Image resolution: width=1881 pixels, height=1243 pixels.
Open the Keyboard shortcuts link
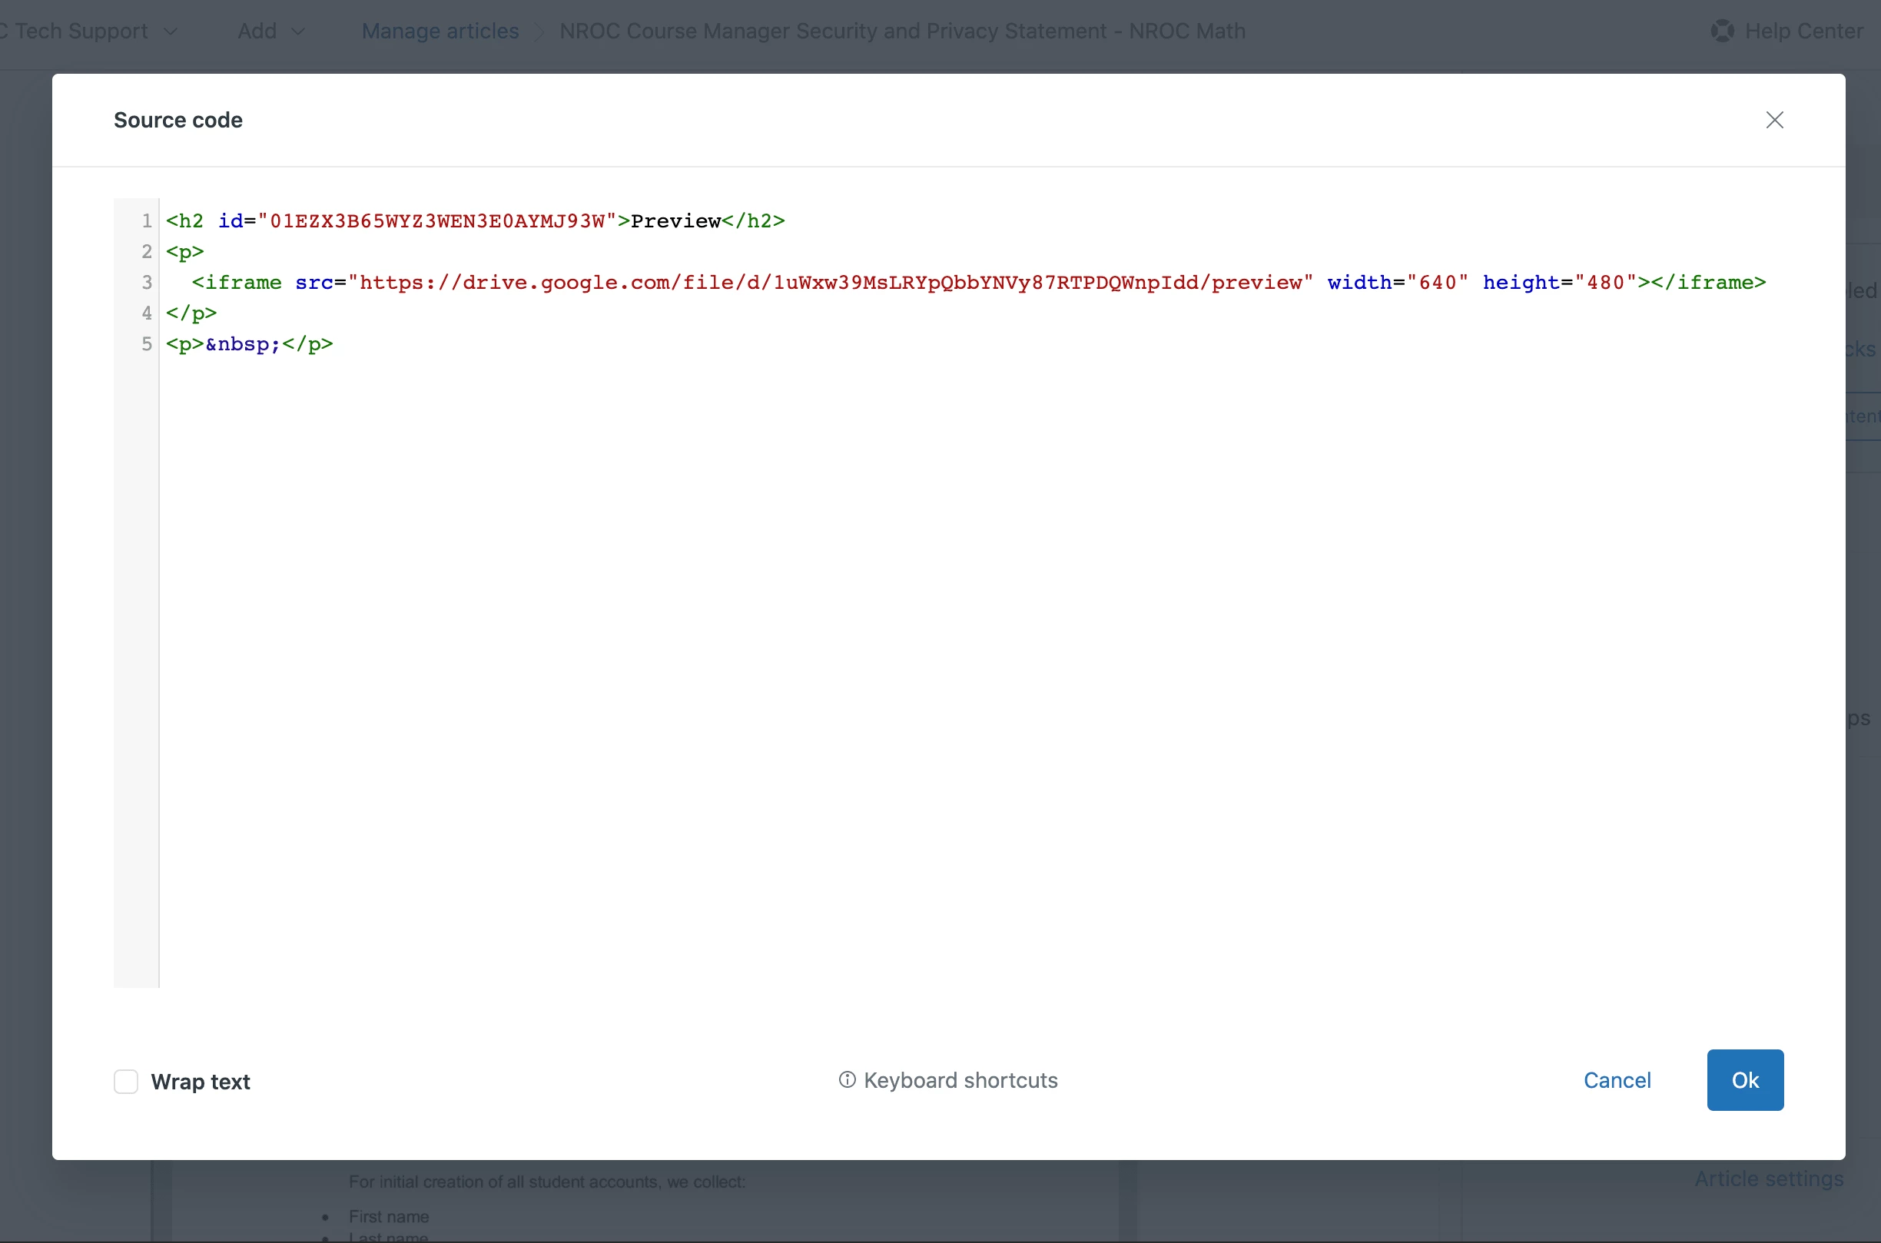pos(960,1079)
